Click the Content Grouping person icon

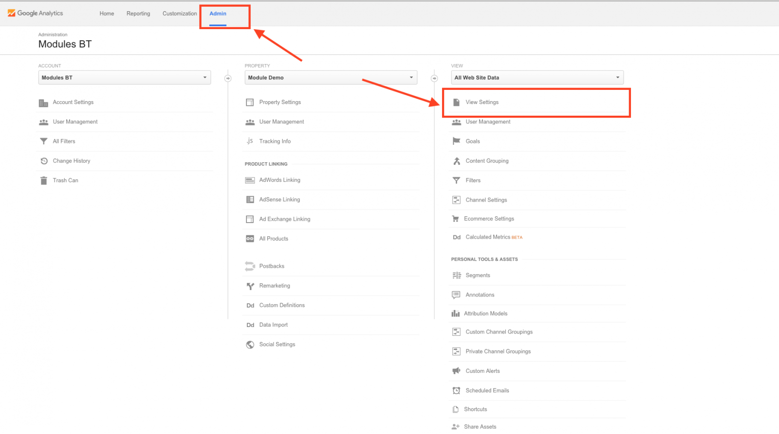click(x=457, y=161)
